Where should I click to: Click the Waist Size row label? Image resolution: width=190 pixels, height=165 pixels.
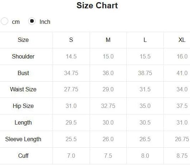tap(23, 90)
